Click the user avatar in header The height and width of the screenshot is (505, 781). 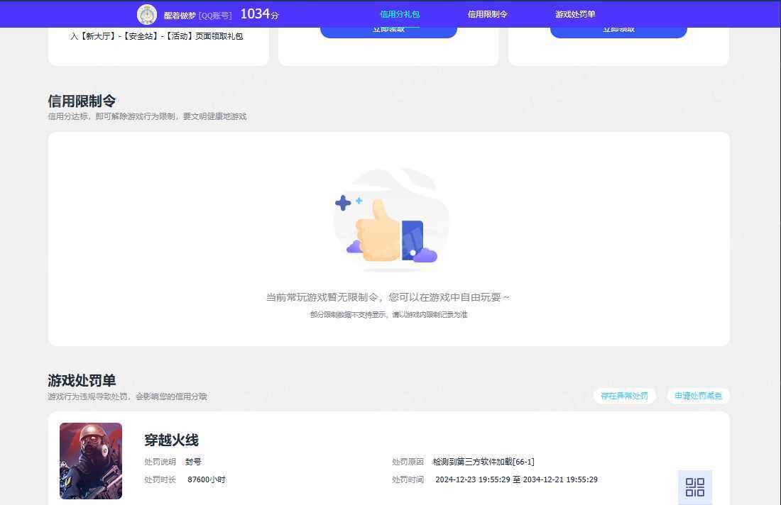coord(147,14)
